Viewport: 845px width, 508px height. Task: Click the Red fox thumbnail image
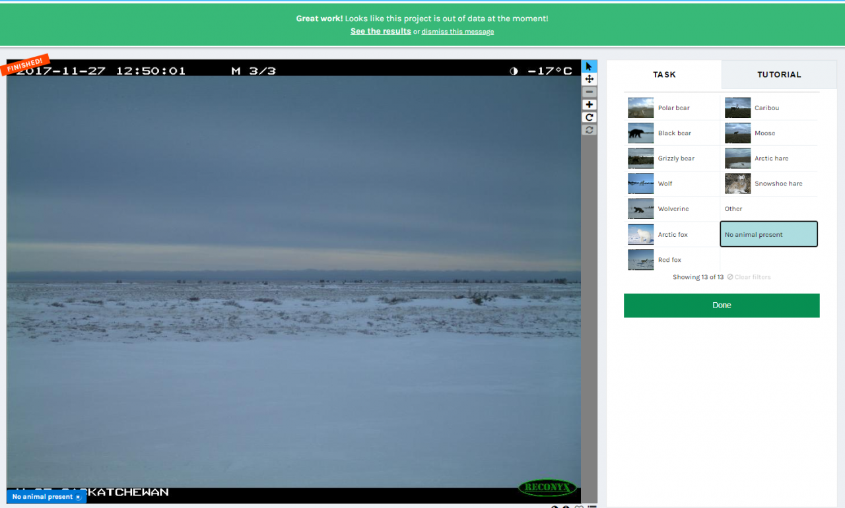640,260
